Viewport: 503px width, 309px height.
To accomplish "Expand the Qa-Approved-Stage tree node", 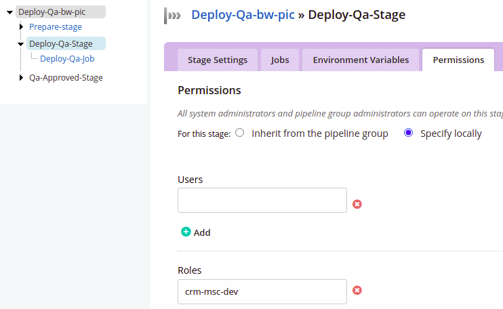I will click(22, 78).
